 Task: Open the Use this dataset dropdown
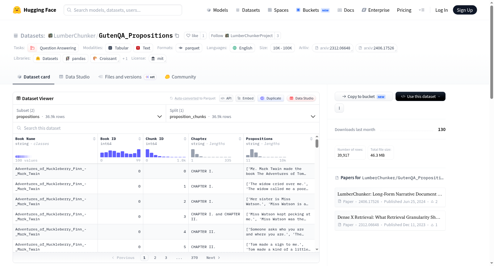(420, 96)
